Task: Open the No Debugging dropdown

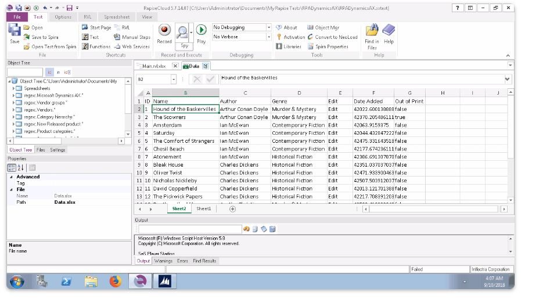Action: point(268,27)
